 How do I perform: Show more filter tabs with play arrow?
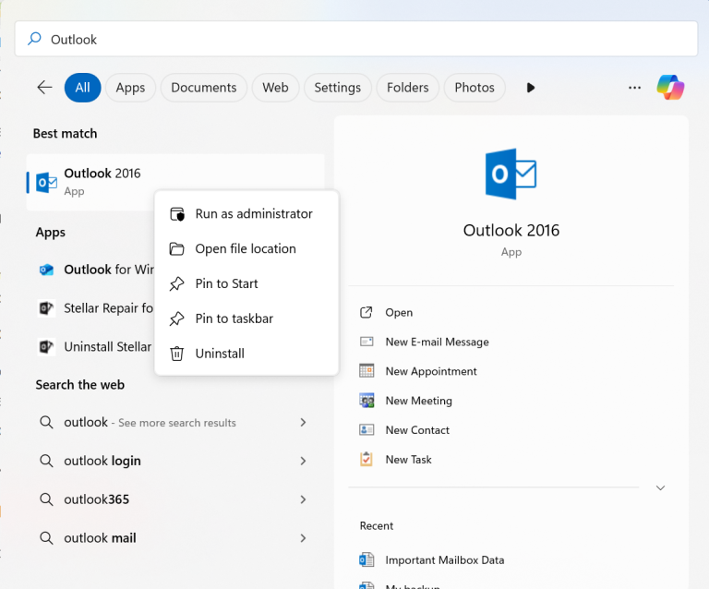pos(530,88)
